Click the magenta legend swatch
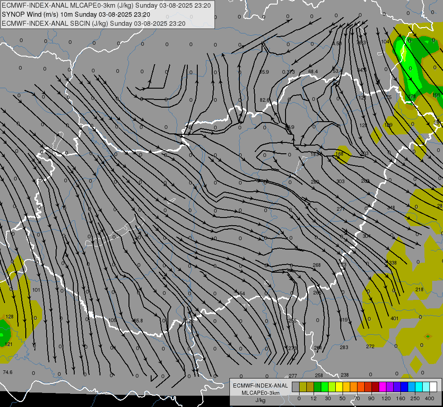443x407 pixels. (x=382, y=387)
